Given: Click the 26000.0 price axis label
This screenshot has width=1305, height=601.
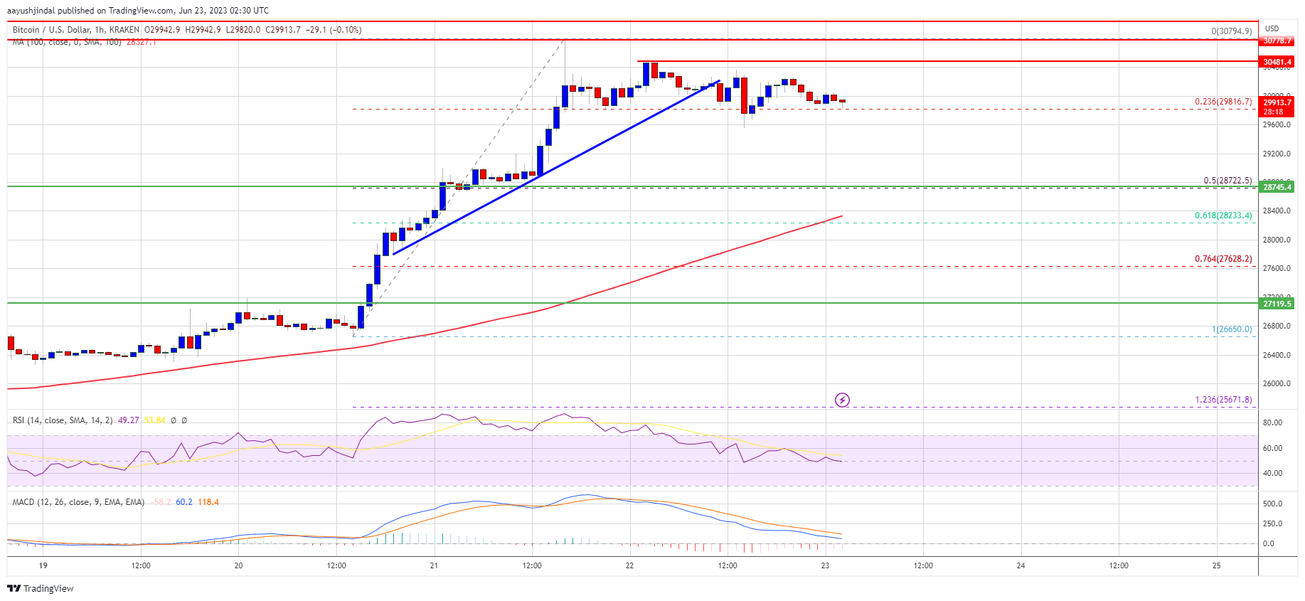Looking at the screenshot, I should [x=1277, y=384].
